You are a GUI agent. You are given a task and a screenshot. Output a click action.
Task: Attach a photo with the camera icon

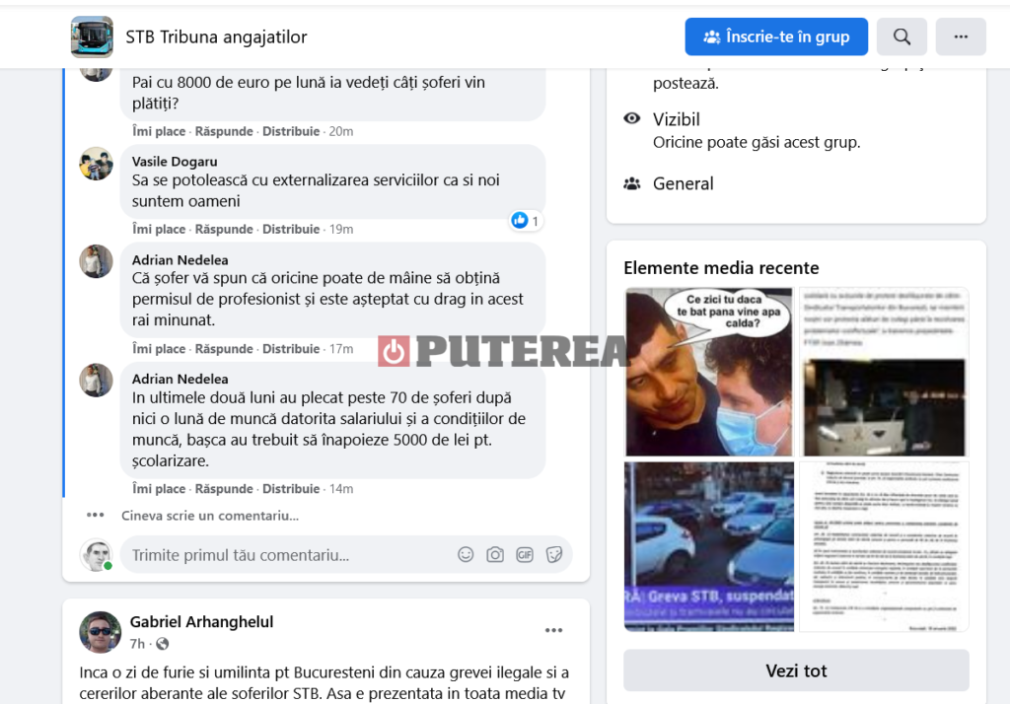click(495, 554)
